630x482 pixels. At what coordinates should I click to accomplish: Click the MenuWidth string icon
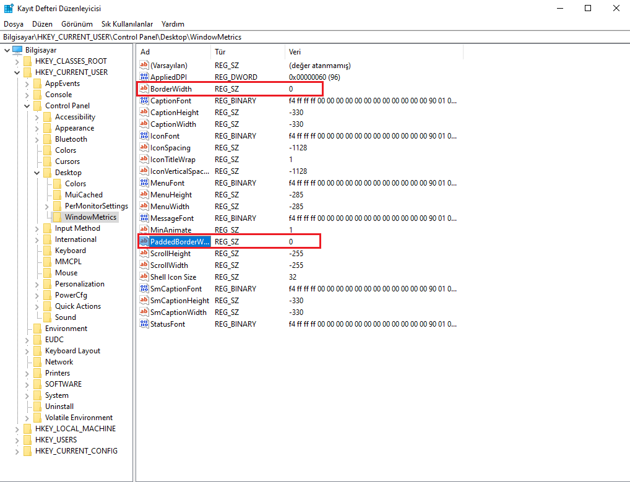pyautogui.click(x=144, y=206)
